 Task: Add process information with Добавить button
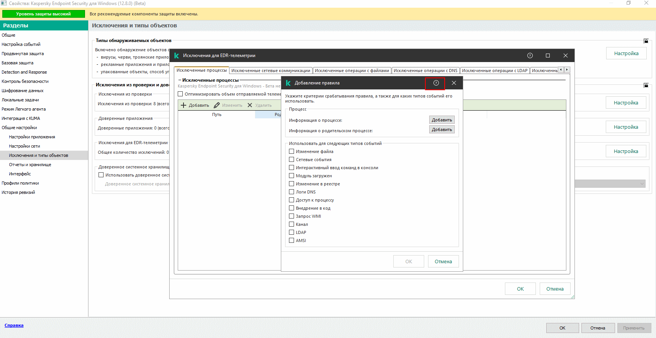coord(442,120)
